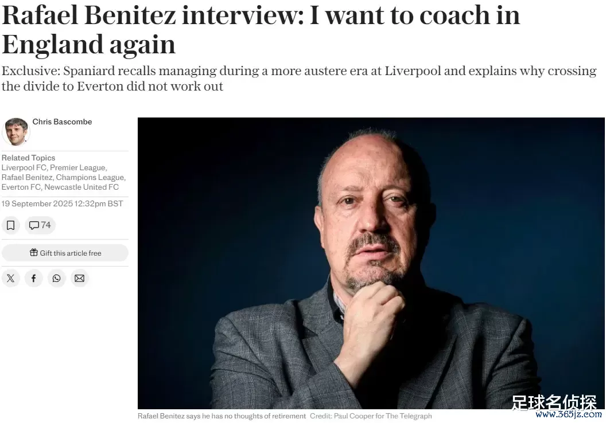The width and height of the screenshot is (606, 423).
Task: Click the article headline about coaching in England
Action: [x=261, y=30]
